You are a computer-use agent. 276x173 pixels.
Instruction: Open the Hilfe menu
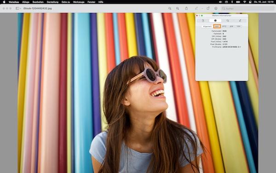point(101,2)
